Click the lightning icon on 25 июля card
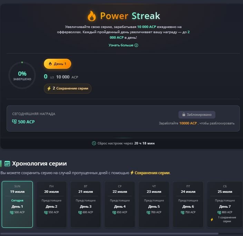 212,219
